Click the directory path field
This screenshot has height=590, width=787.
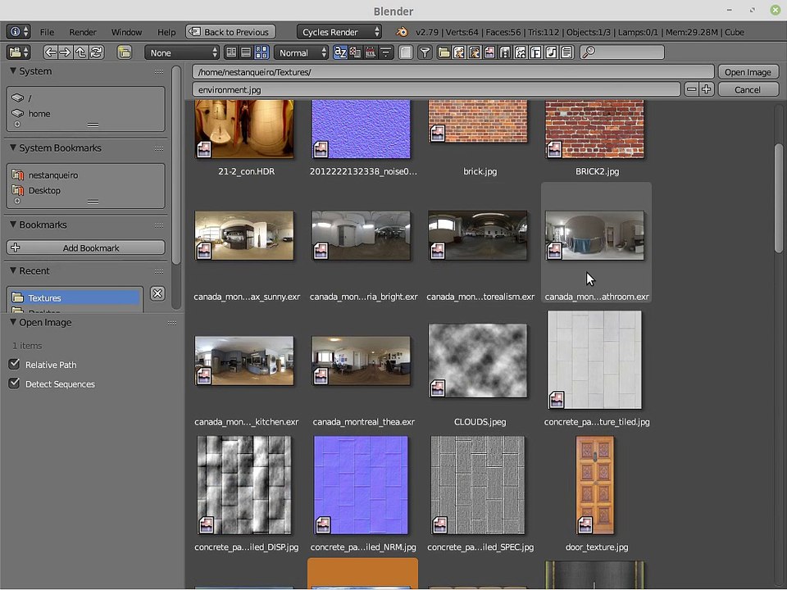click(x=453, y=72)
